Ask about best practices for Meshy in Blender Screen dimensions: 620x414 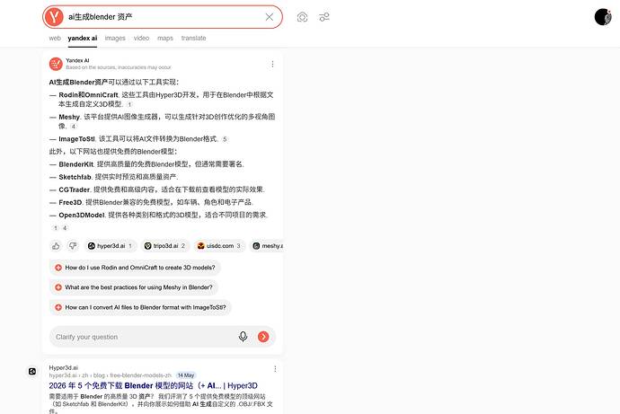coord(134,287)
